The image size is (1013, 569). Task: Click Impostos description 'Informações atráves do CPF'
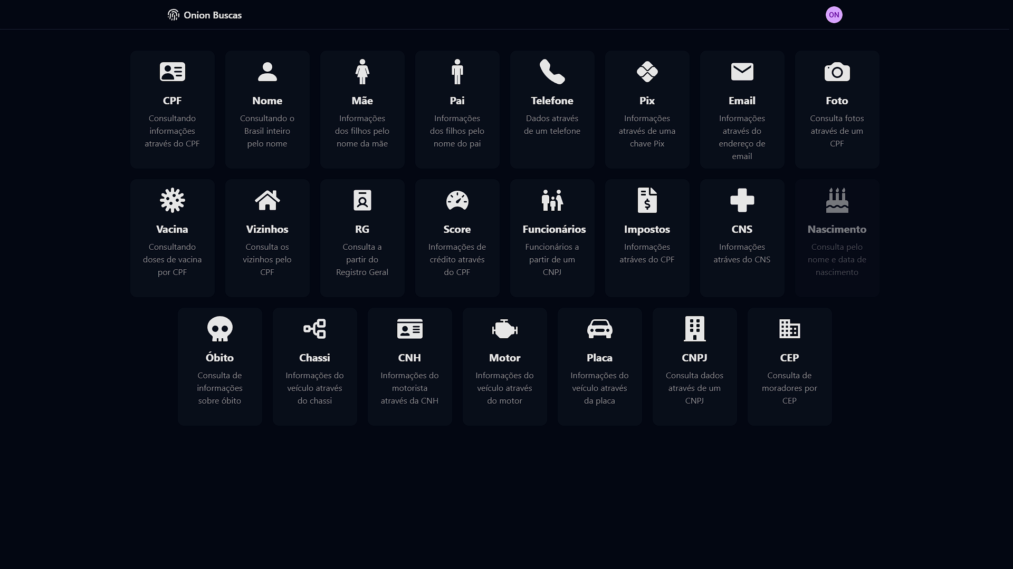(647, 253)
